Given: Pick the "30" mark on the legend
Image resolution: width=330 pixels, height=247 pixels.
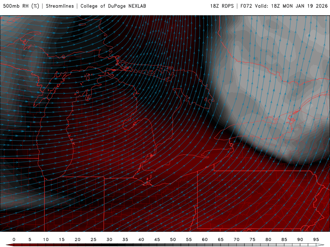Looking at the screenshot, I should coord(109,240).
